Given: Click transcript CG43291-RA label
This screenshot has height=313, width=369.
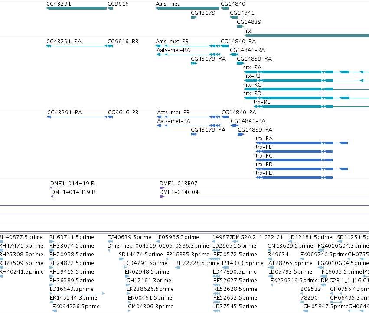Looking at the screenshot, I should coord(64,42).
